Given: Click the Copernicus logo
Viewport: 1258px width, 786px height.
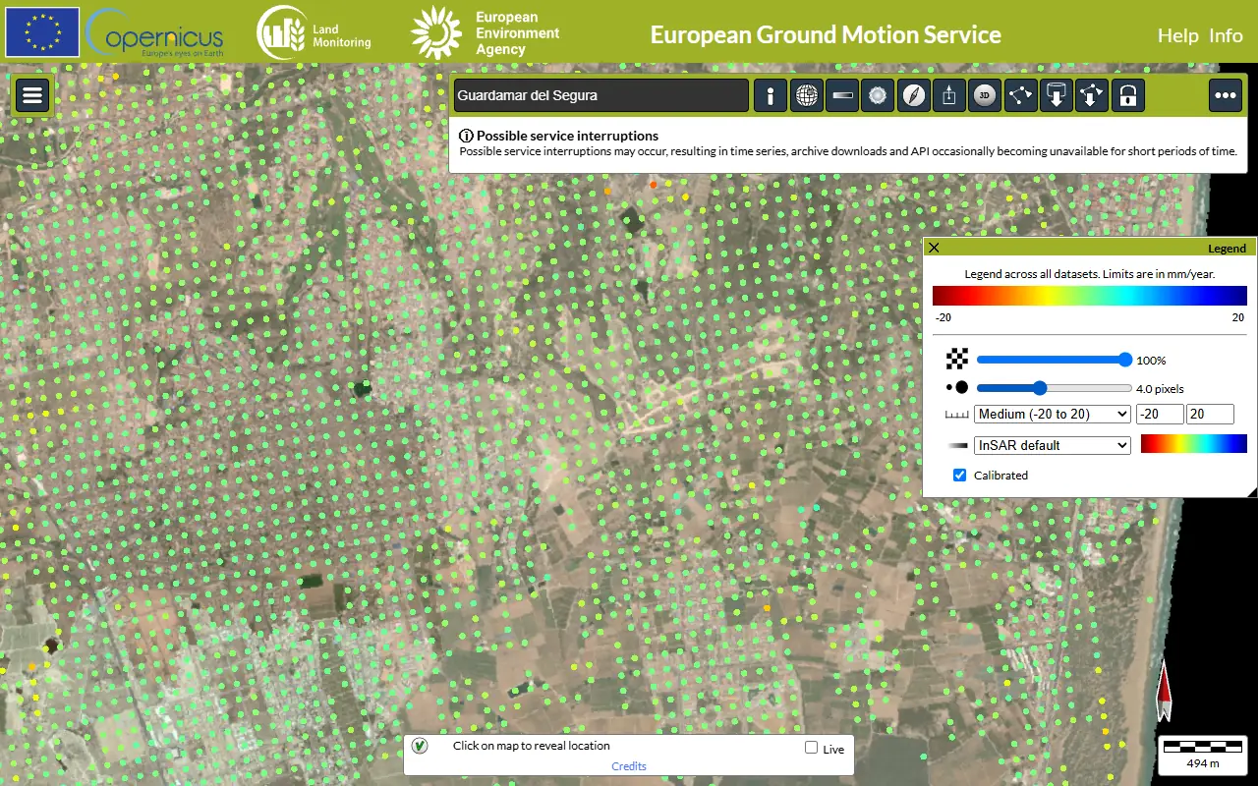Looking at the screenshot, I should [154, 33].
